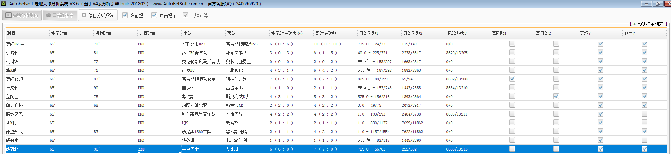The image size is (671, 154).
Task: Sort by the 风险系数1 column header
Action: [x=369, y=33]
